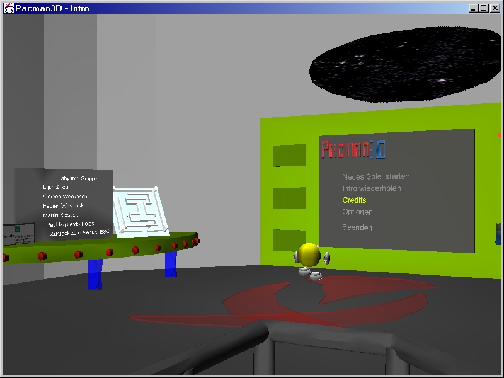
Task: Click 'Zurück zum Menü: ESC' on the credits board
Action: pyautogui.click(x=79, y=233)
